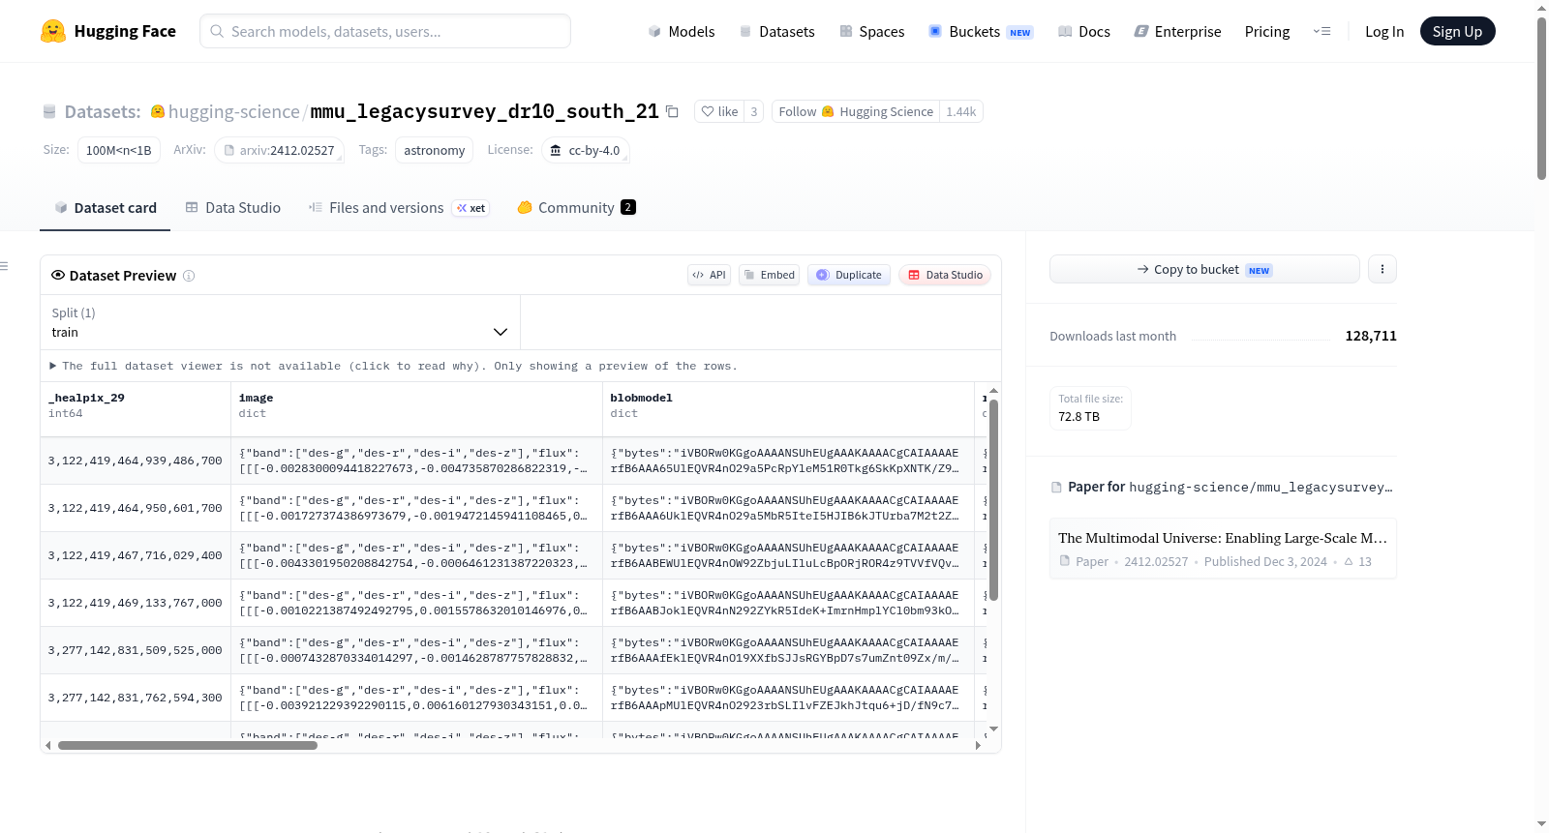Image resolution: width=1549 pixels, height=833 pixels.
Task: Click the page's main vertical scrollbar
Action: click(x=1541, y=99)
